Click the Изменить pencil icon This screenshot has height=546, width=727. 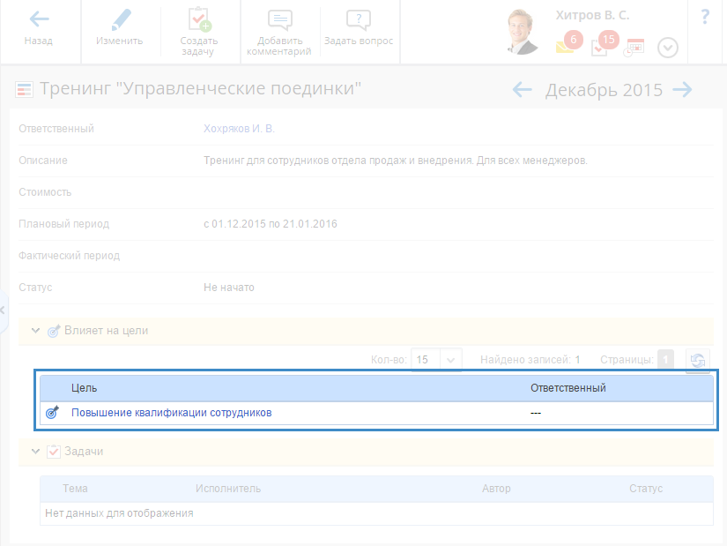point(120,20)
